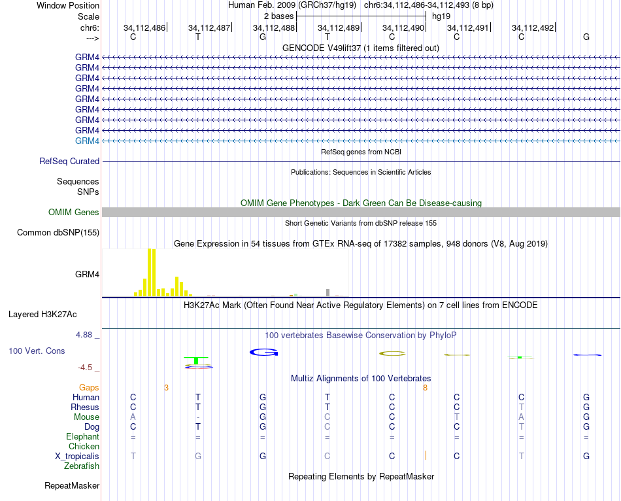Viewport: 621px width, 501px height.
Task: Click the Sequences track label
Action: (x=78, y=182)
